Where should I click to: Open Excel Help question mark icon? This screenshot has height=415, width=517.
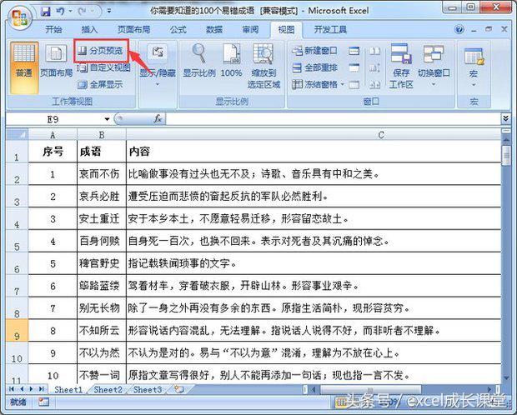[x=459, y=29]
